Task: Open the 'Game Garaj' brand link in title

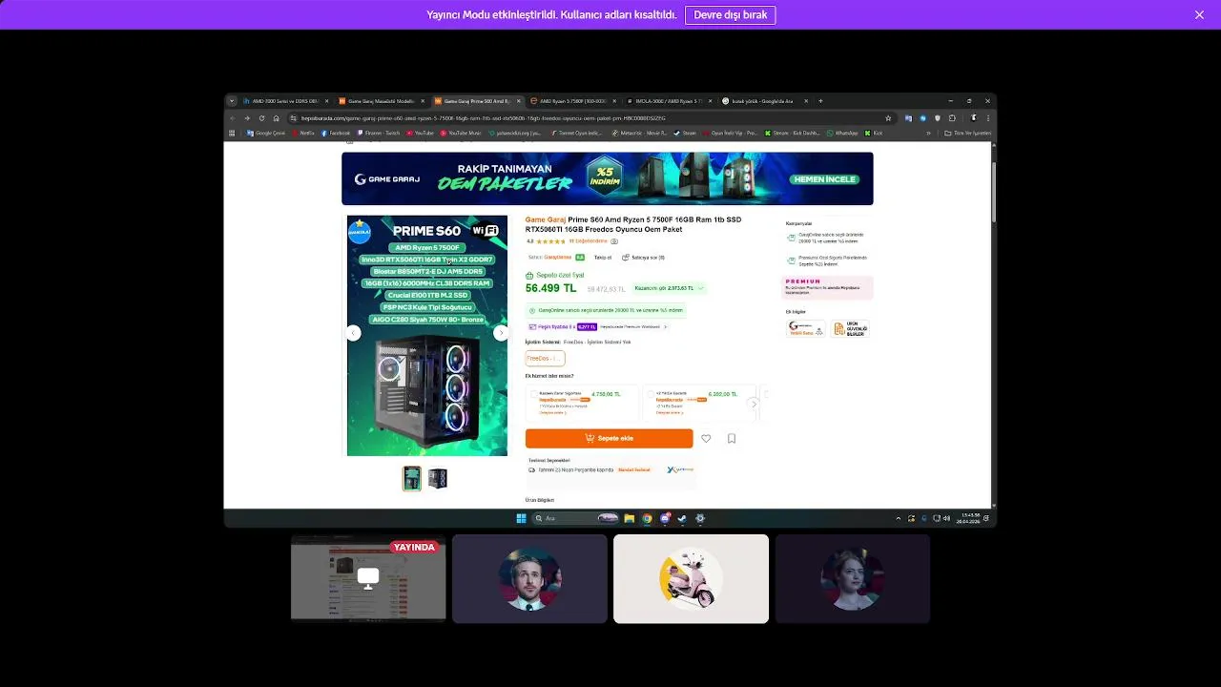Action: tap(546, 219)
